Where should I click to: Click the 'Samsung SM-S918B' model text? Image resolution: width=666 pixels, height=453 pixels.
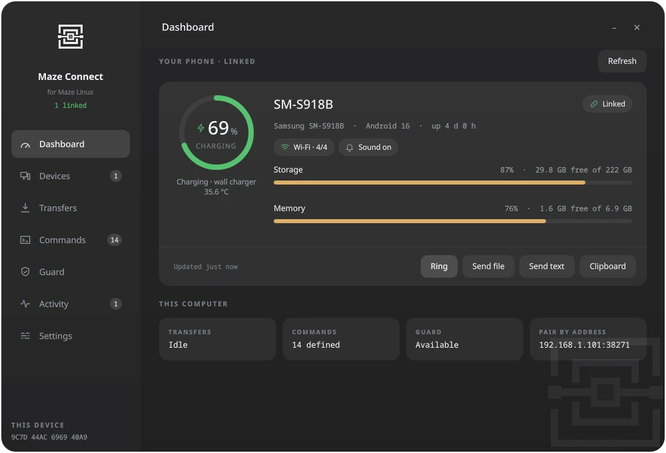click(309, 126)
